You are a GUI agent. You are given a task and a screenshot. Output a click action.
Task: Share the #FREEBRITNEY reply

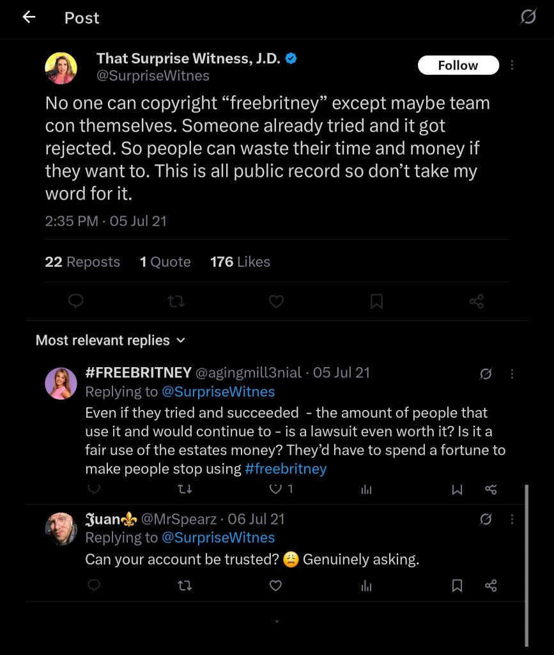491,489
